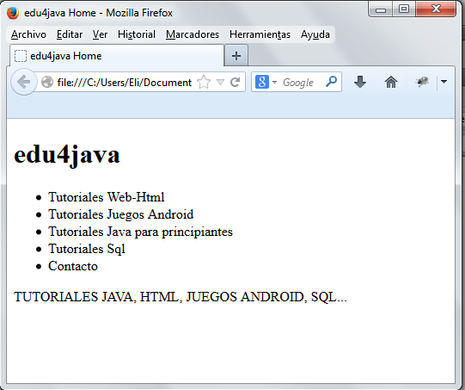Viewport: 465px width, 390px height.
Task: Open the Marcadores menu
Action: [193, 34]
